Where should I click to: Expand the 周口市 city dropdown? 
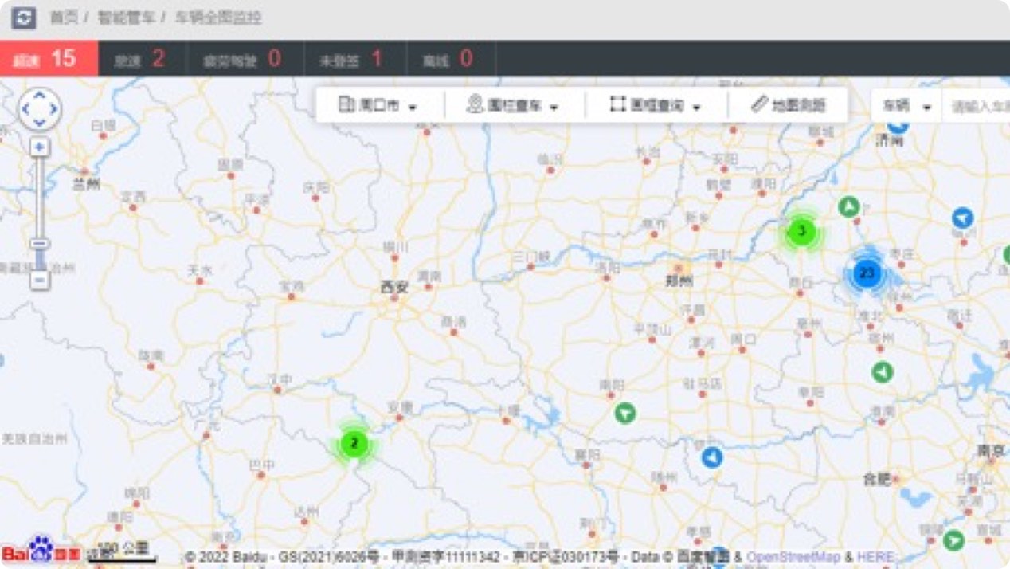point(378,105)
